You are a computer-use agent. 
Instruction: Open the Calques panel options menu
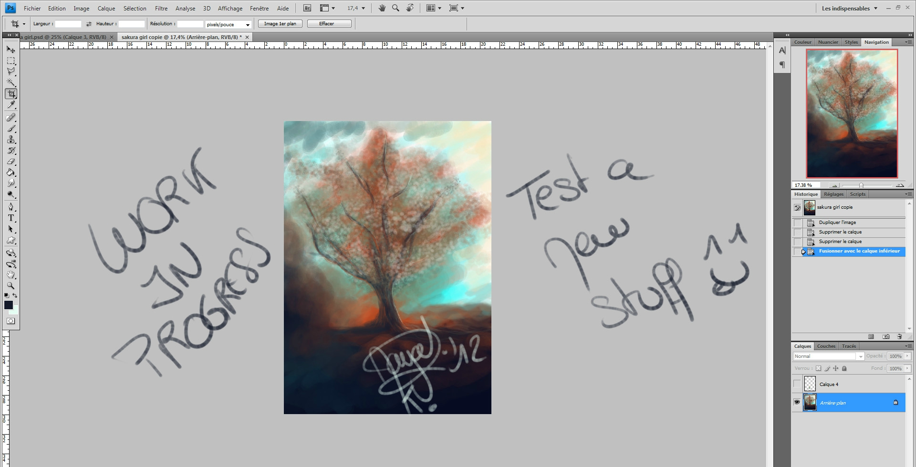(x=909, y=346)
